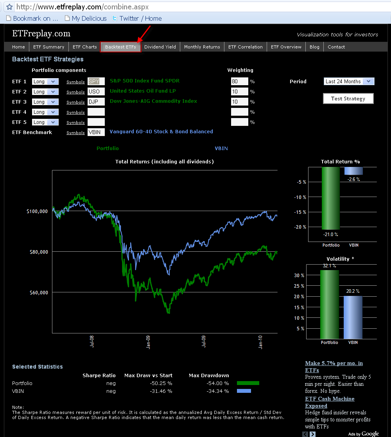Open the My Delicious bookmark
Viewport: 391px width, 437px height.
(x=86, y=18)
